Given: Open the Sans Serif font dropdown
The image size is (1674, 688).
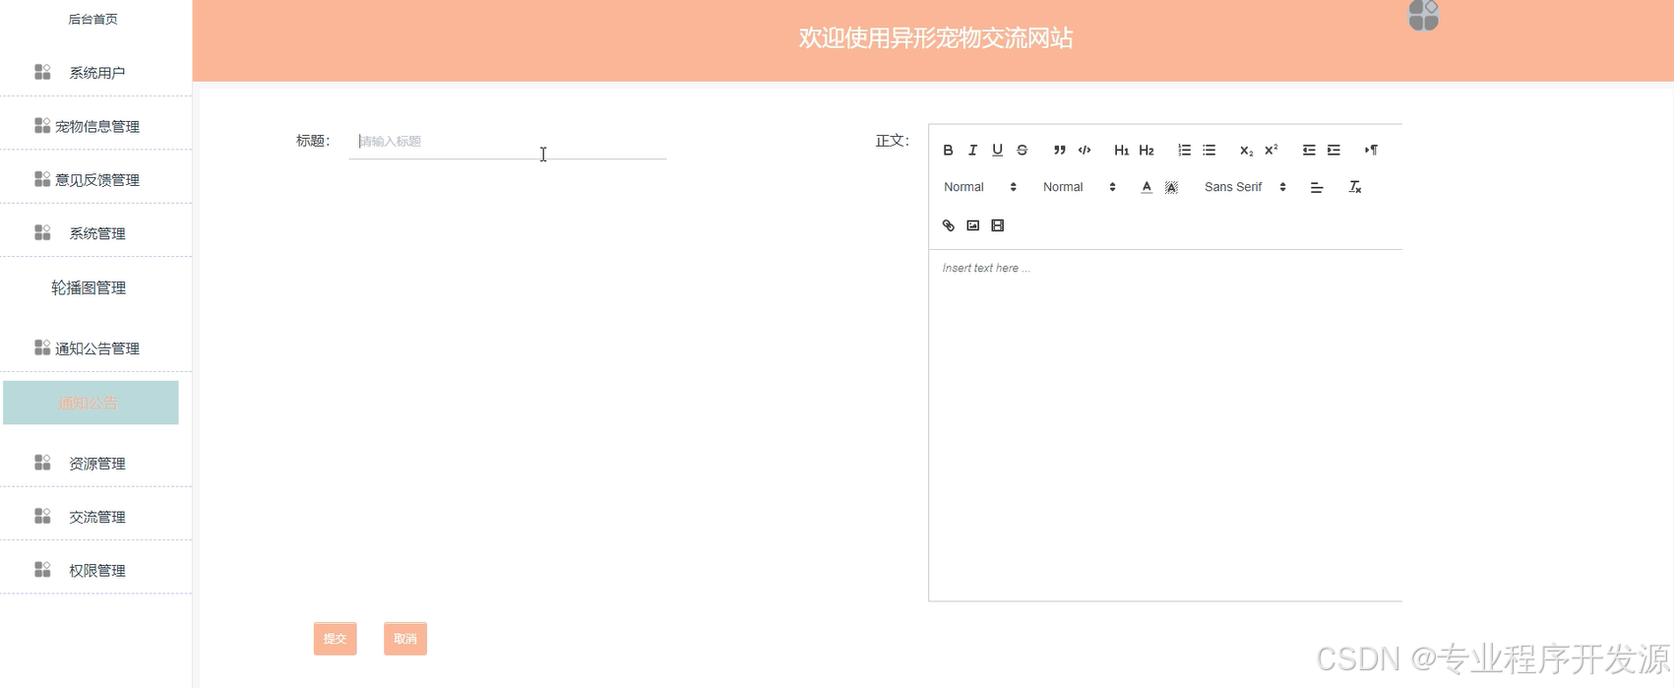Looking at the screenshot, I should (x=1245, y=187).
